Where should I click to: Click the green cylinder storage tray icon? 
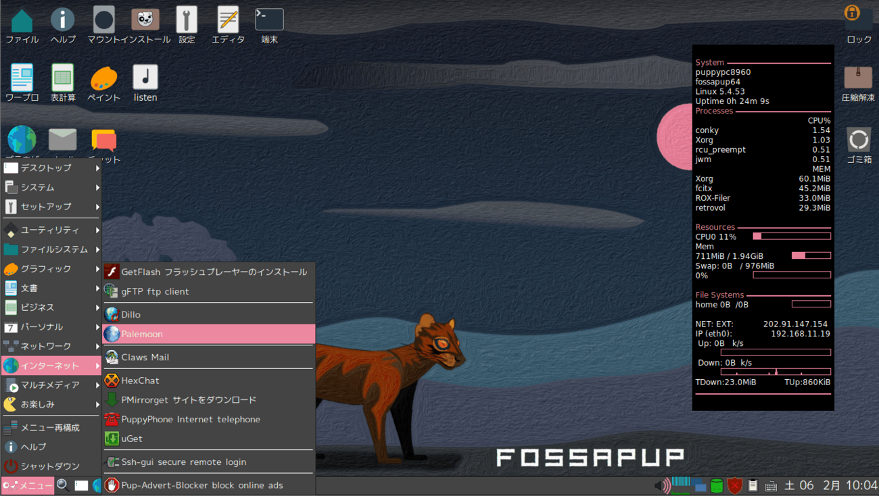[x=717, y=485]
